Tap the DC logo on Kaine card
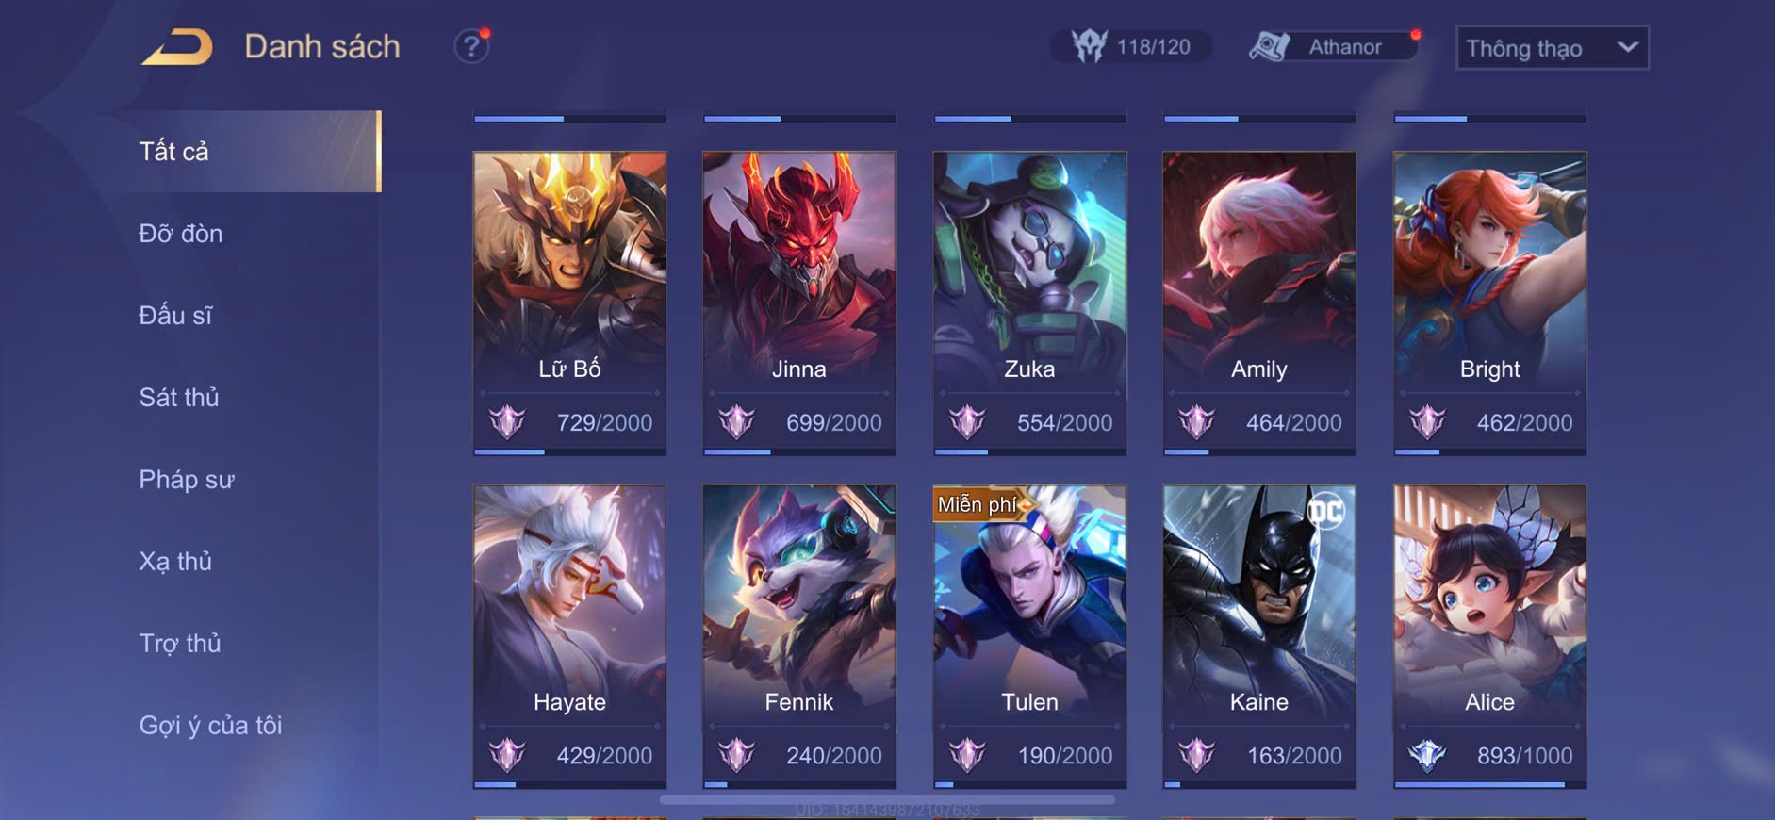This screenshot has width=1775, height=820. tap(1326, 512)
